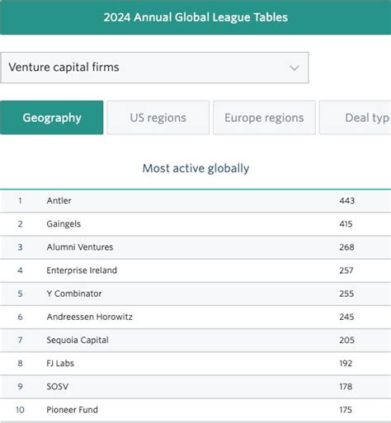
Task: Open the Deal type tab
Action: [x=356, y=118]
